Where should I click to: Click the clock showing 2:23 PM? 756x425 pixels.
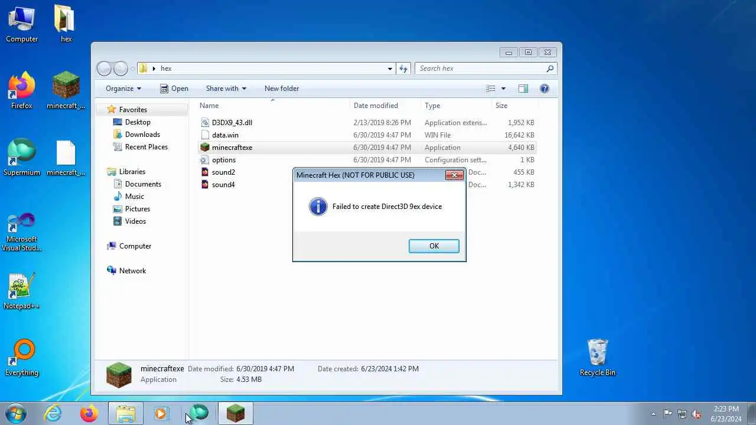click(x=726, y=414)
